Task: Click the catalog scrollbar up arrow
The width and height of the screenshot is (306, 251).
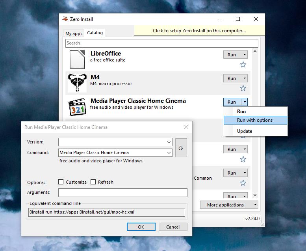Action: pos(255,52)
